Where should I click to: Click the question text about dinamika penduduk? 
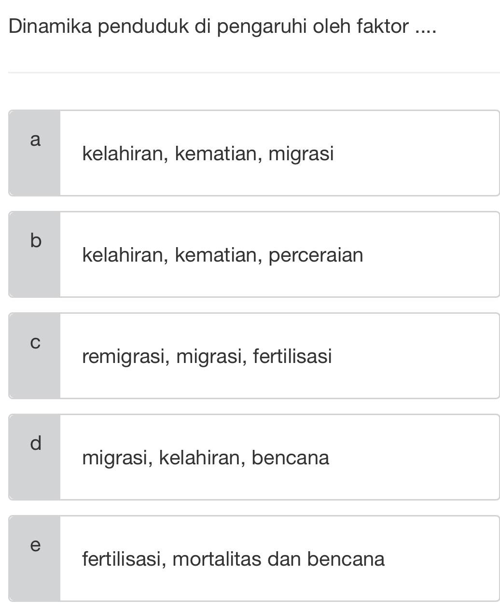point(222,28)
